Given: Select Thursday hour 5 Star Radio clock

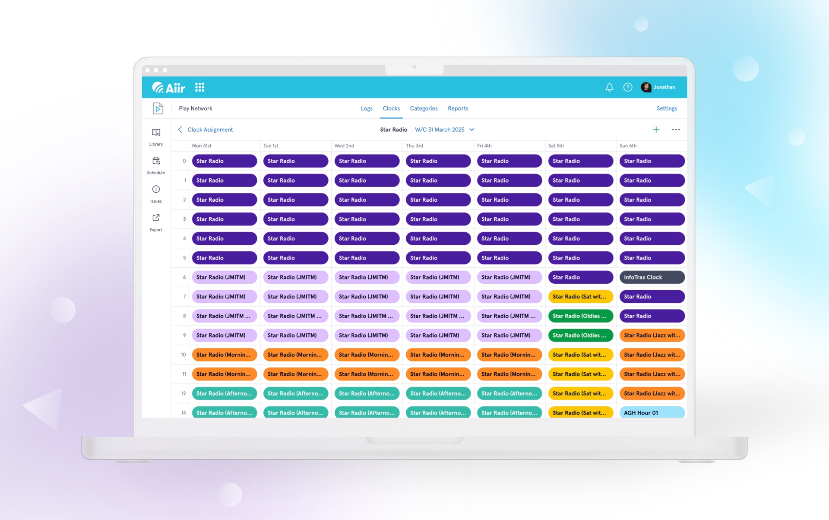Looking at the screenshot, I should [x=438, y=258].
